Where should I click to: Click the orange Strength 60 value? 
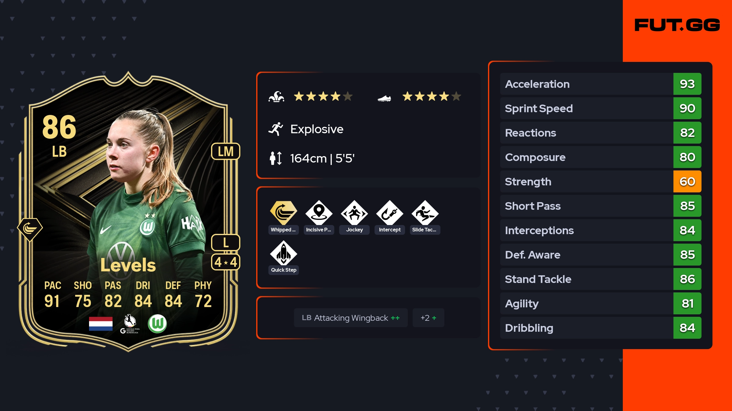687,181
